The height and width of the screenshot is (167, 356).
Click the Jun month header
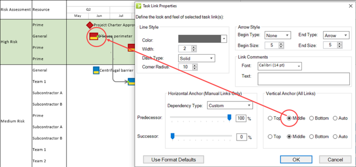click(x=99, y=16)
